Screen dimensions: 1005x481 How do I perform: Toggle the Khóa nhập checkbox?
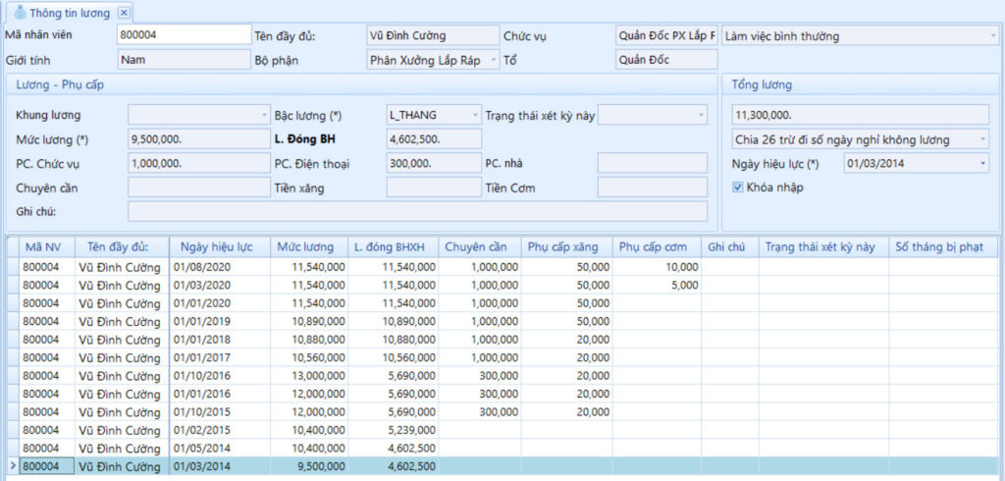(x=738, y=187)
